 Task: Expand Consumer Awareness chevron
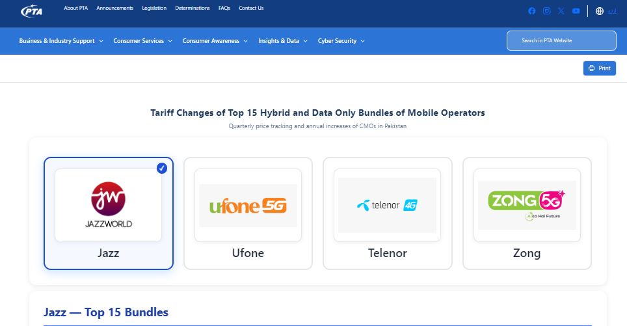245,41
